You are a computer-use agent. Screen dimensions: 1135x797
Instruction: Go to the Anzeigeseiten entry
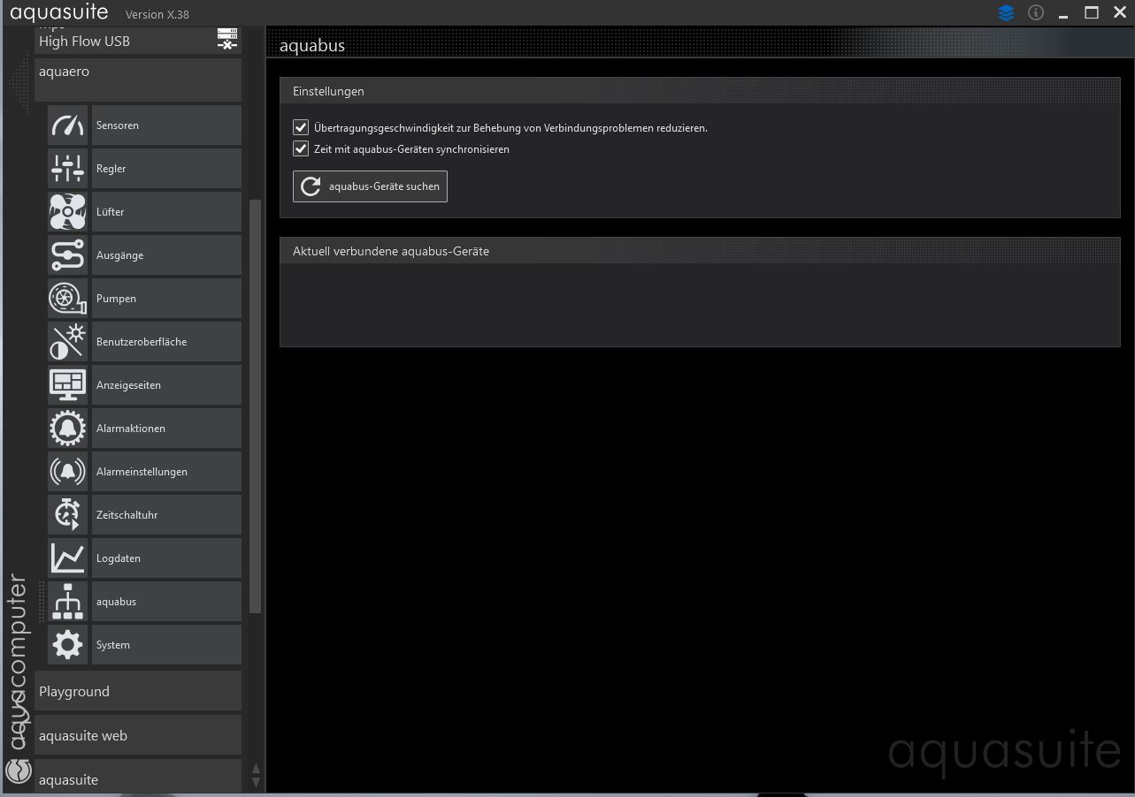click(166, 385)
